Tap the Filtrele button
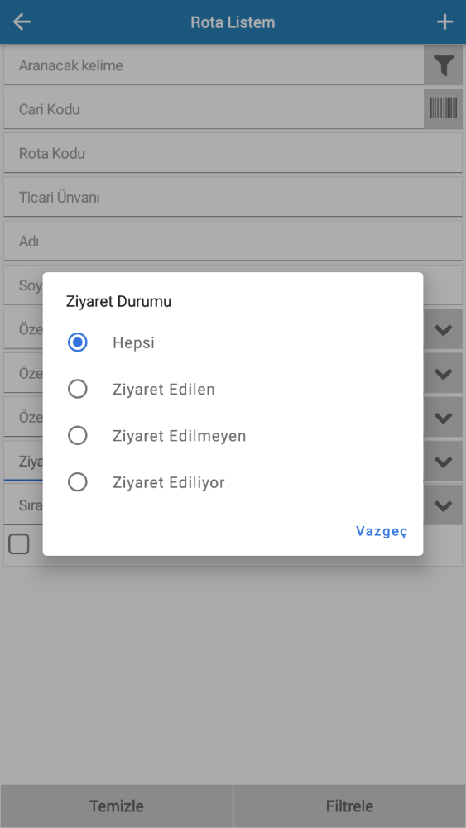 click(x=350, y=806)
